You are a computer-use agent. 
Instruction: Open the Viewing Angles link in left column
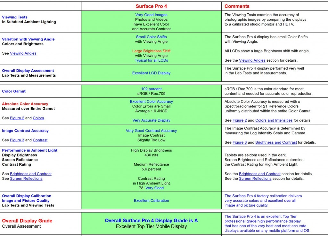[23, 53]
